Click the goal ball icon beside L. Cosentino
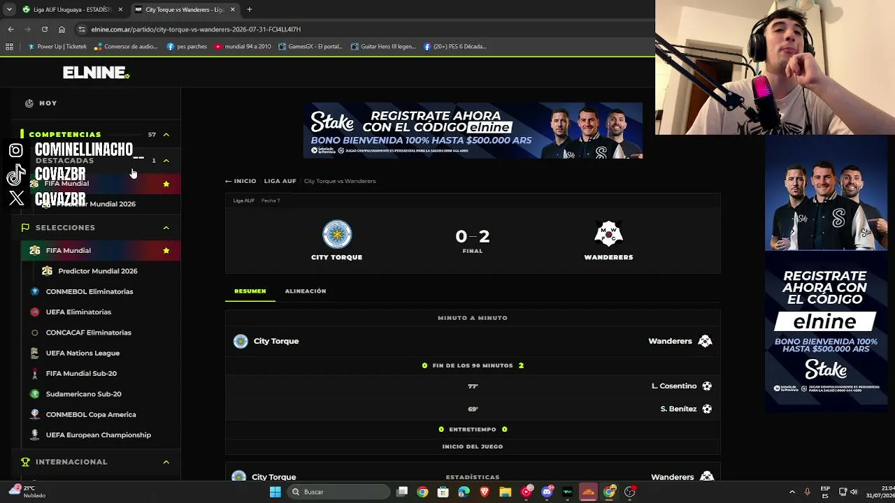The height and width of the screenshot is (503, 895). coord(707,386)
